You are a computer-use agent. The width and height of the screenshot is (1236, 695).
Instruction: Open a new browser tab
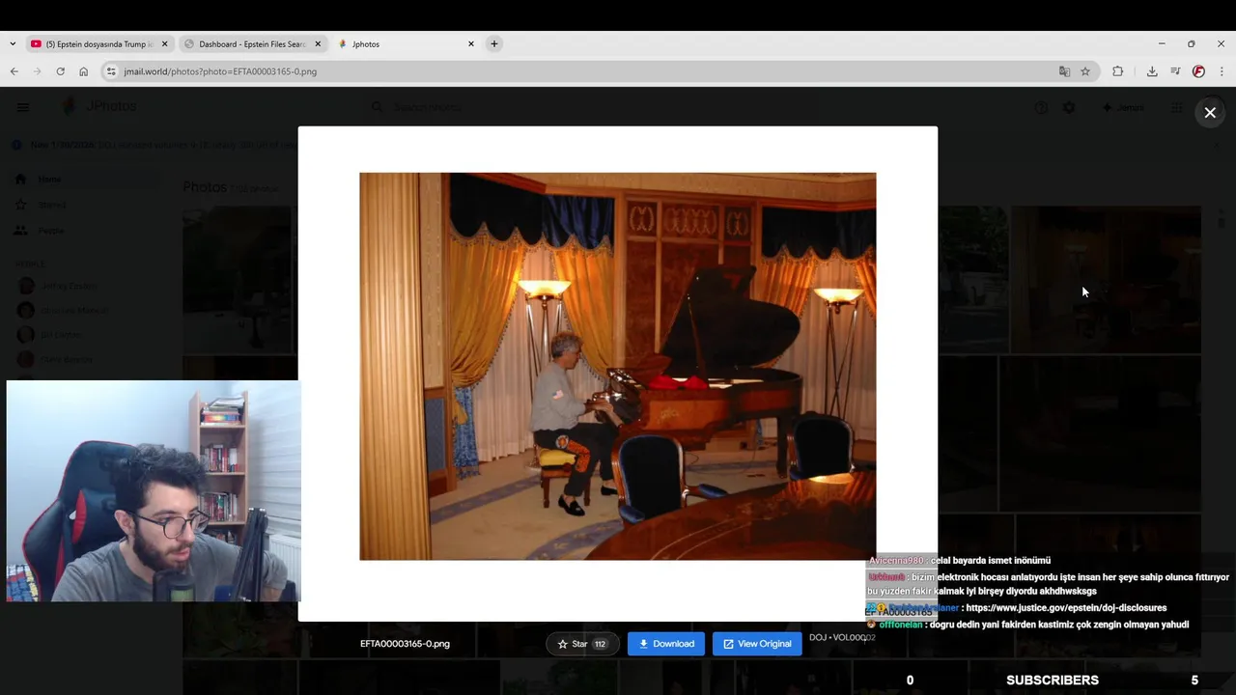[x=494, y=43]
